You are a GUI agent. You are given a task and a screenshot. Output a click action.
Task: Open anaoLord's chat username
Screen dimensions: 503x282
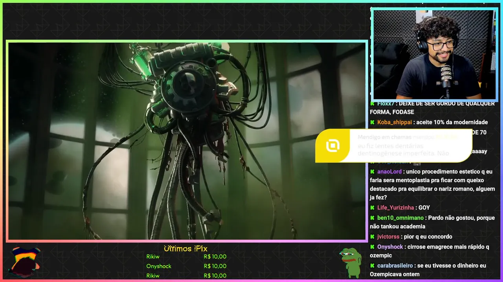click(x=389, y=172)
